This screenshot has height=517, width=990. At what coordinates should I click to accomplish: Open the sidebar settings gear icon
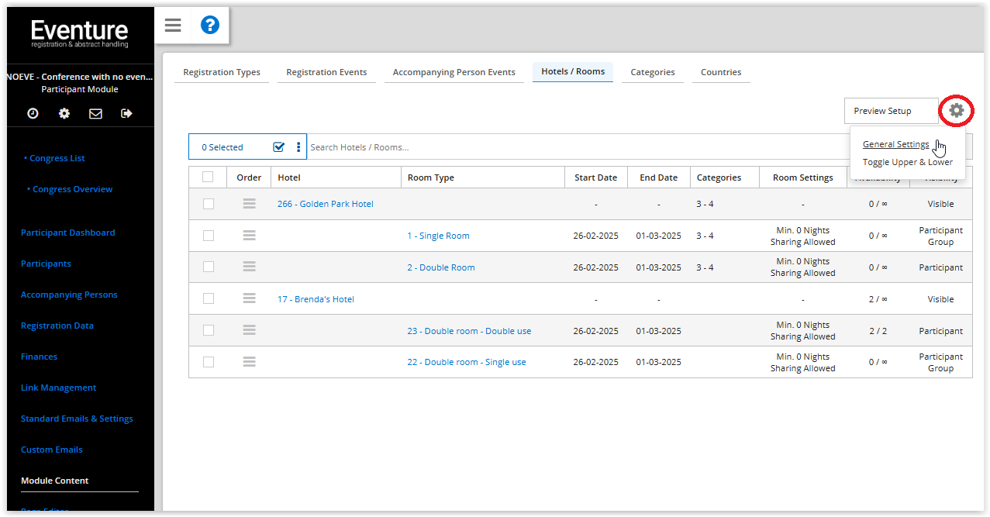pos(64,113)
